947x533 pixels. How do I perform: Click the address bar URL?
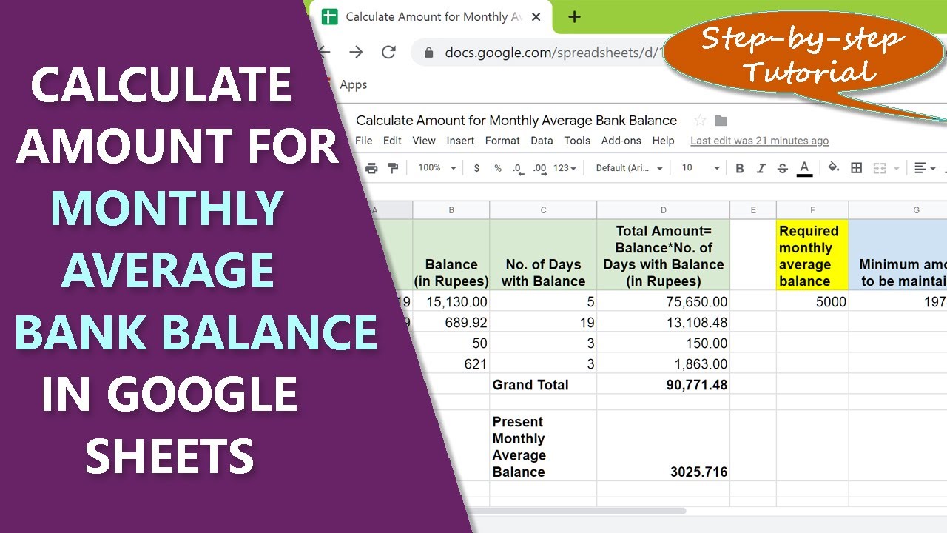555,53
